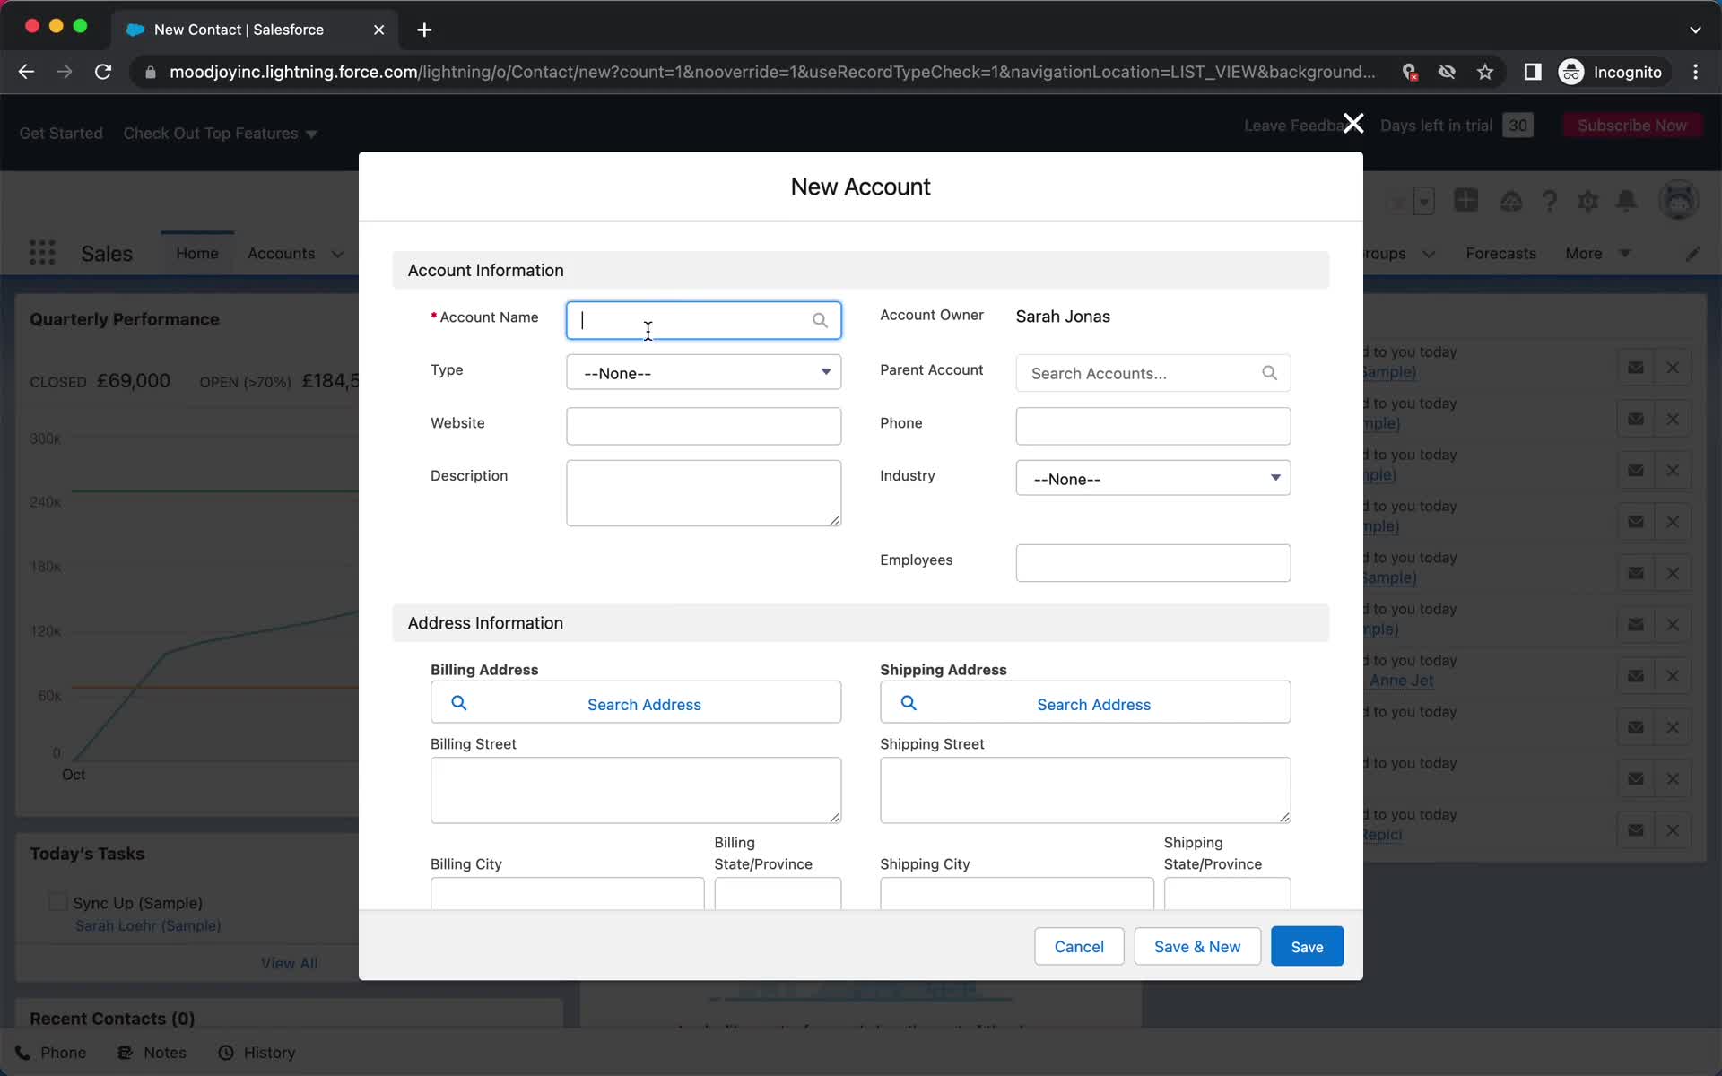Bookmark this page with the star icon

click(1485, 72)
